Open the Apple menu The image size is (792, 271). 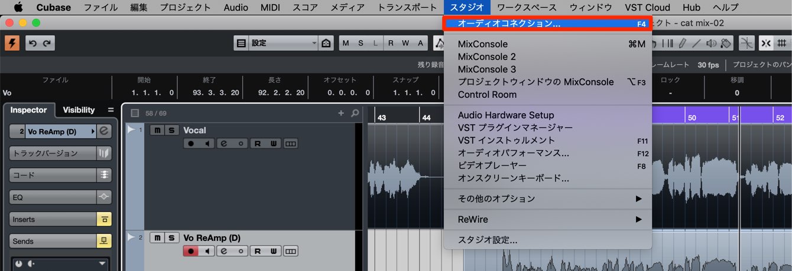[17, 7]
